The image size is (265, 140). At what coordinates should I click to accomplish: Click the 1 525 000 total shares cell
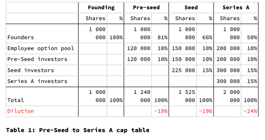(x=186, y=96)
